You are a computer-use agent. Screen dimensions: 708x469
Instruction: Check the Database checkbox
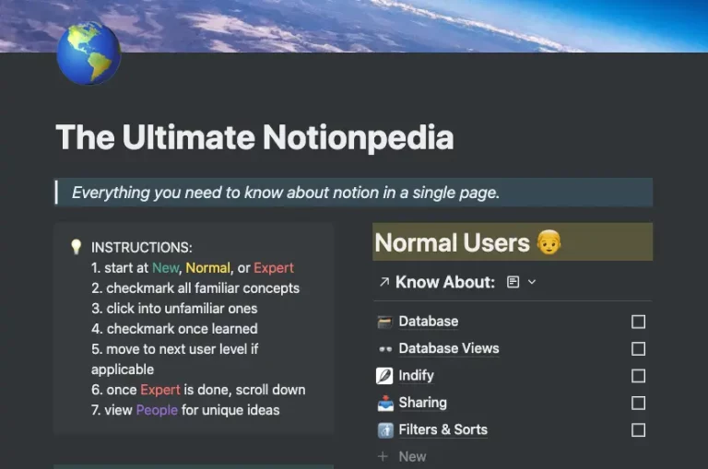pos(638,322)
